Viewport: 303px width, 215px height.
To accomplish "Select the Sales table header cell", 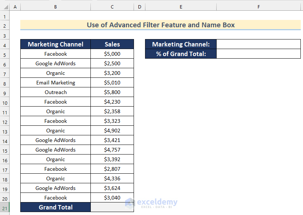I will [112, 44].
